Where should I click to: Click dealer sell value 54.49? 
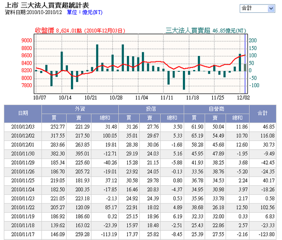tap(218, 136)
